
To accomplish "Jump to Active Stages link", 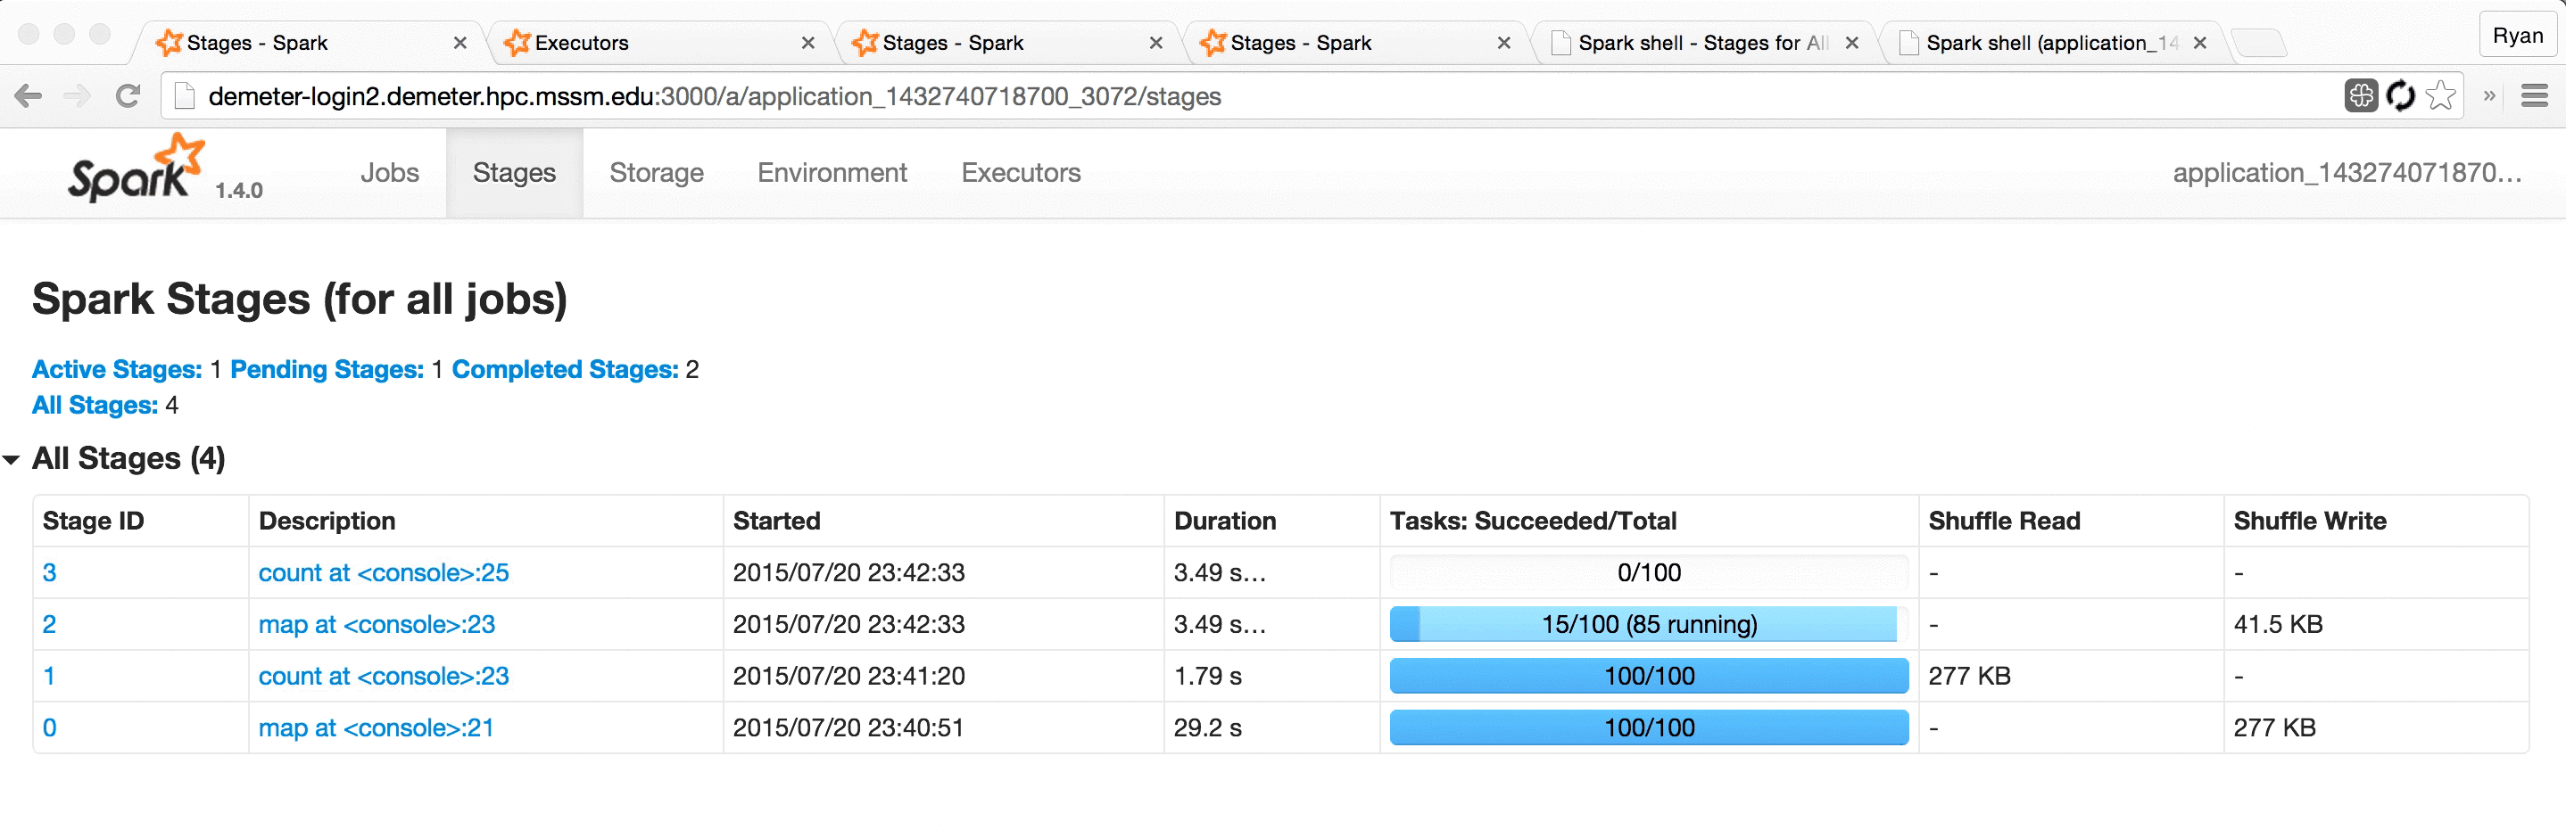I will [117, 369].
